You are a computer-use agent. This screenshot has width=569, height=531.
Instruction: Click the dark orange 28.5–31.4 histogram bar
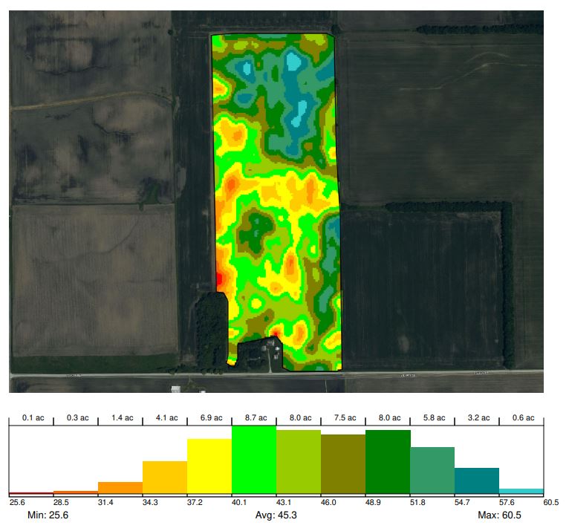76,492
